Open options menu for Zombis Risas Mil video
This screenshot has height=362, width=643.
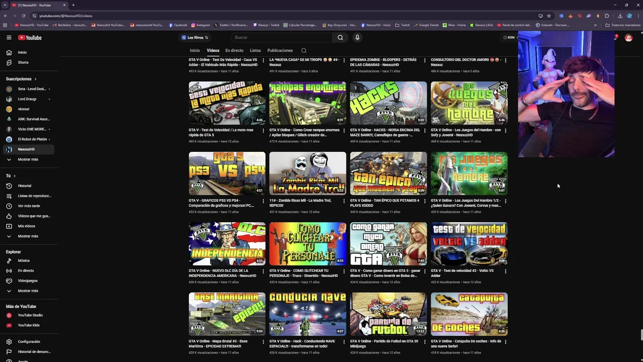(x=344, y=201)
